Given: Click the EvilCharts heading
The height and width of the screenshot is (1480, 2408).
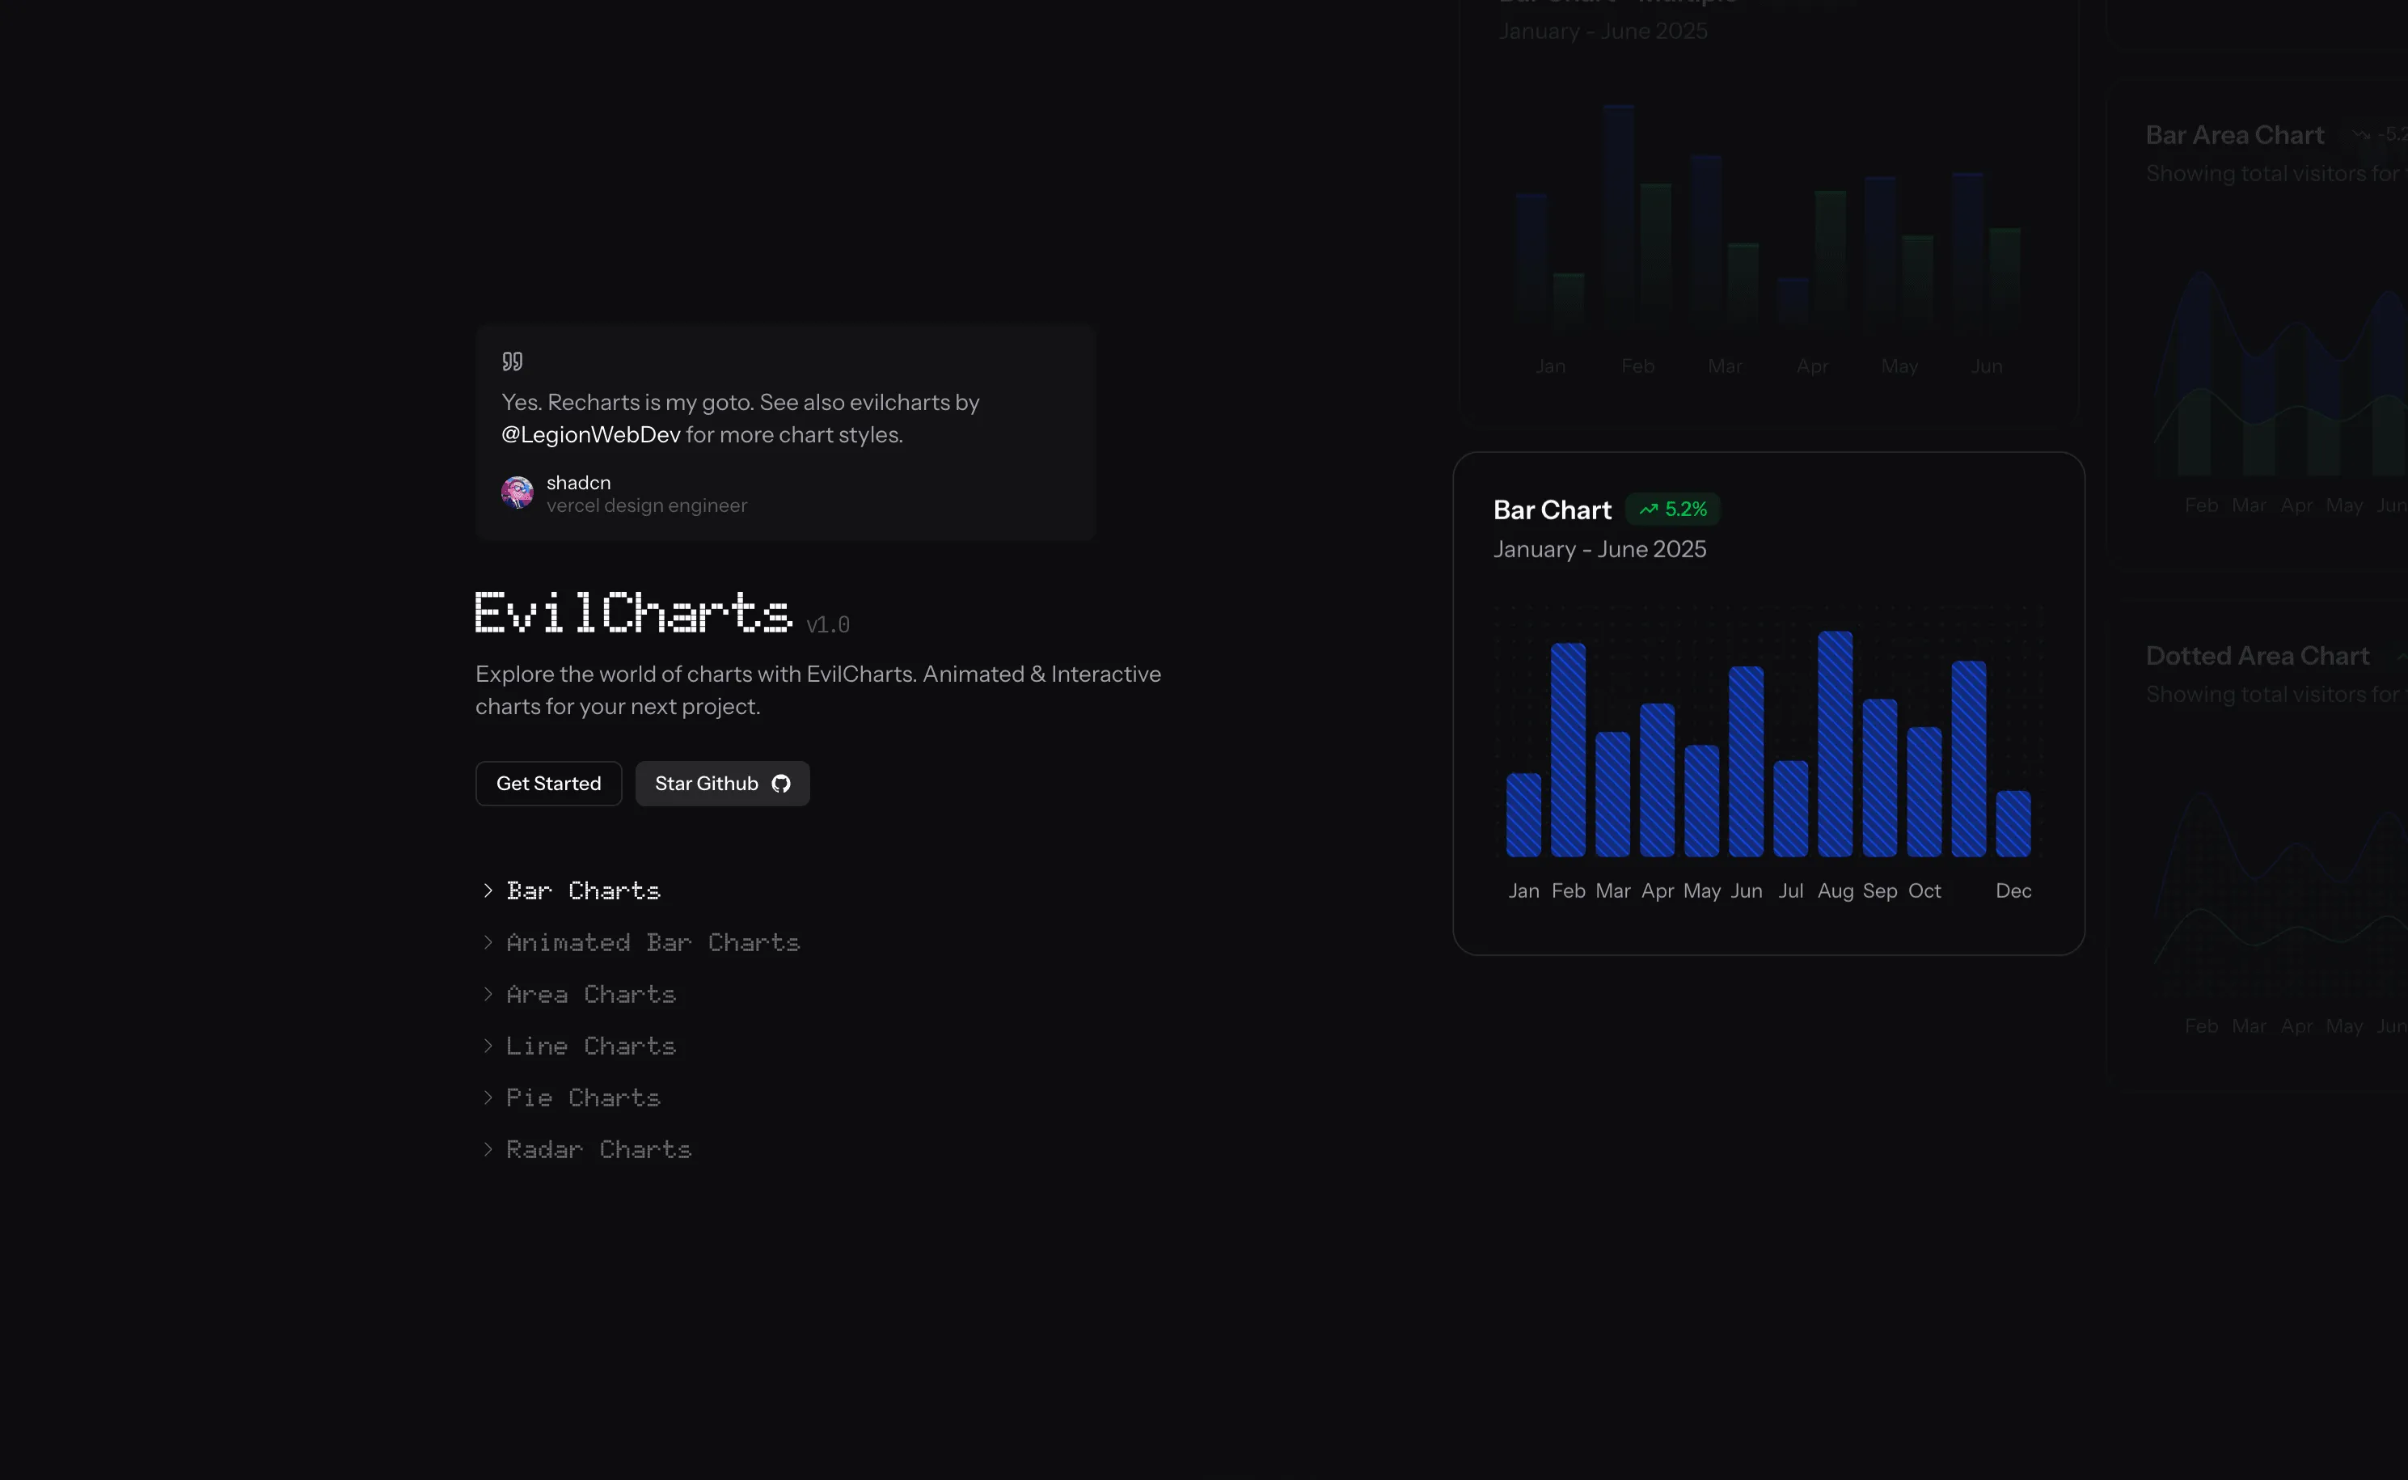Looking at the screenshot, I should click(633, 611).
